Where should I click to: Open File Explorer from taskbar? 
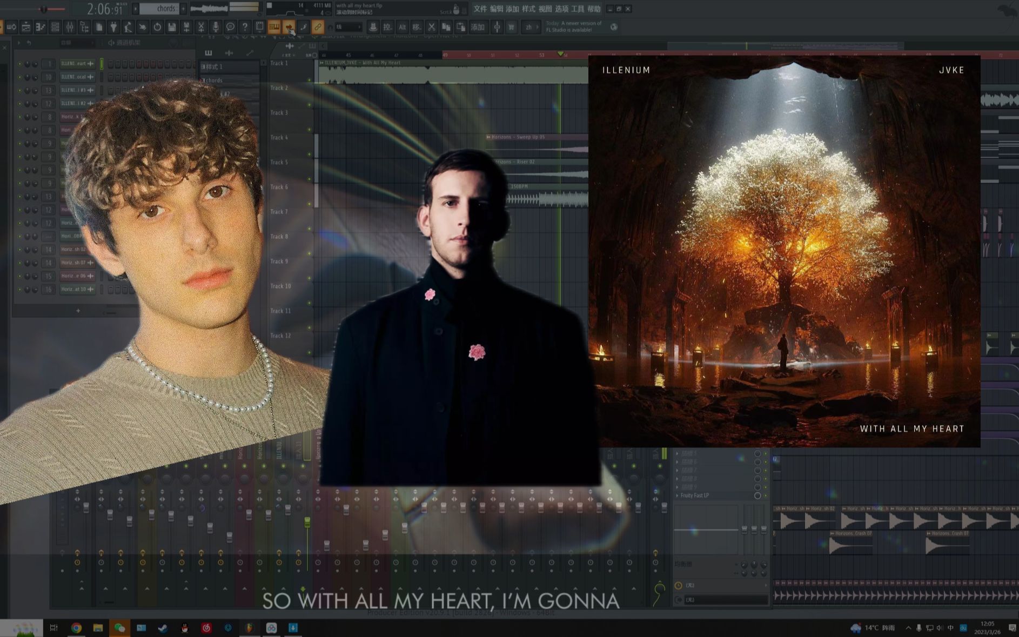(x=98, y=628)
